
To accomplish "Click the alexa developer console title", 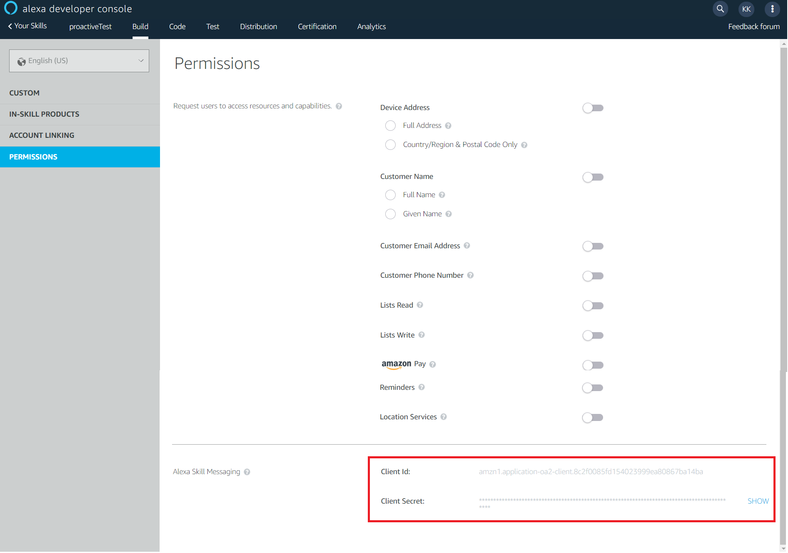I will [77, 9].
